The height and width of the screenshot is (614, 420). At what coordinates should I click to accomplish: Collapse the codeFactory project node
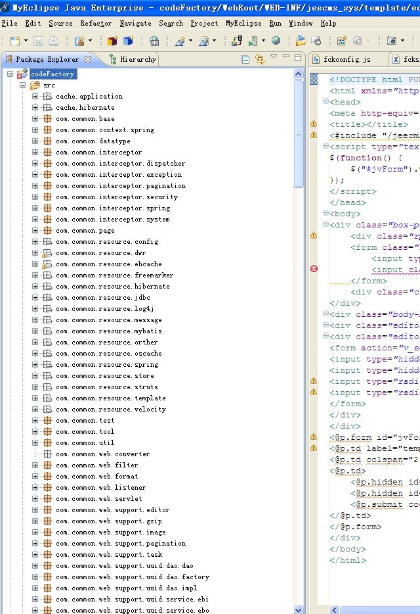tap(10, 74)
